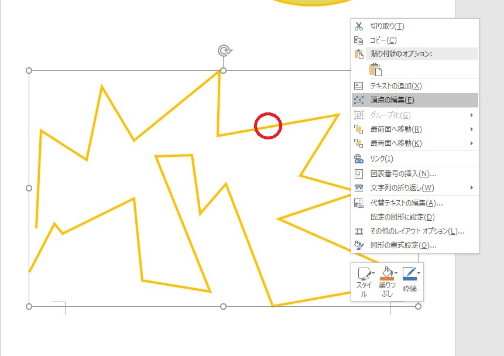Click the Fill (塗りつぶし) bucket icon
Viewport: 504px width, 356px height.
click(386, 272)
